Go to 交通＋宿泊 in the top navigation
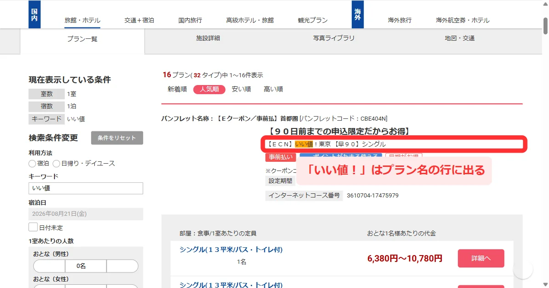This screenshot has width=549, height=288. (x=139, y=20)
